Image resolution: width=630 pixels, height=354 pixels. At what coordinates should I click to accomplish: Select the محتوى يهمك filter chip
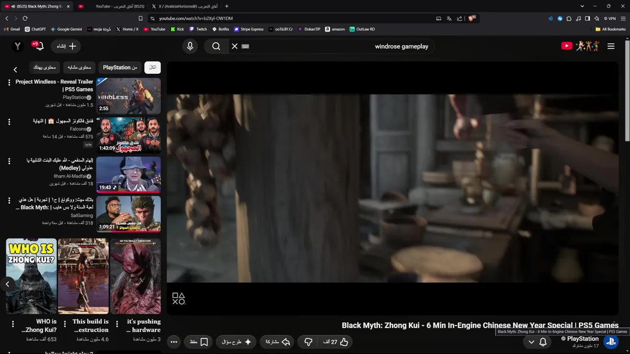[x=44, y=67]
